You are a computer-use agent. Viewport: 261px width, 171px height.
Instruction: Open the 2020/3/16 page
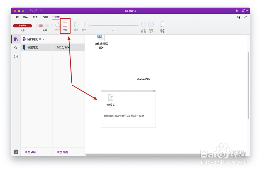pos(69,47)
